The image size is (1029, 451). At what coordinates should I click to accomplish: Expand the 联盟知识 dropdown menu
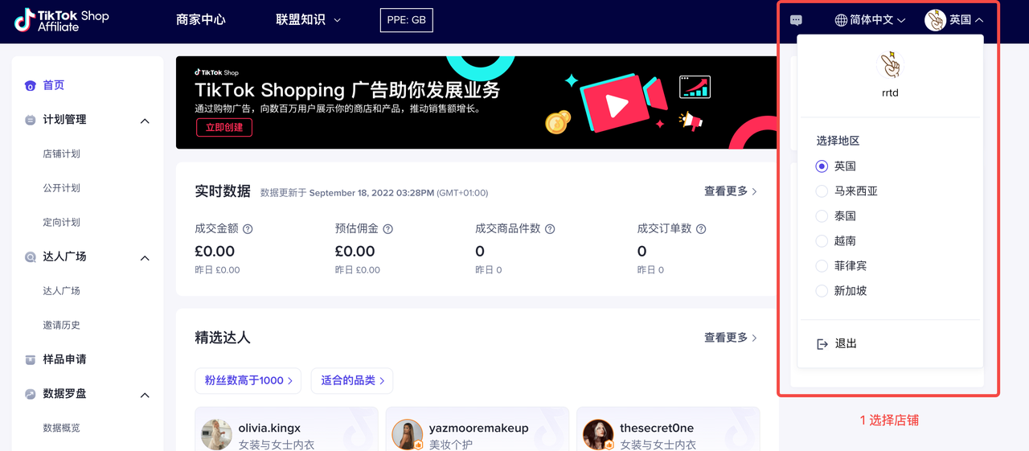308,20
